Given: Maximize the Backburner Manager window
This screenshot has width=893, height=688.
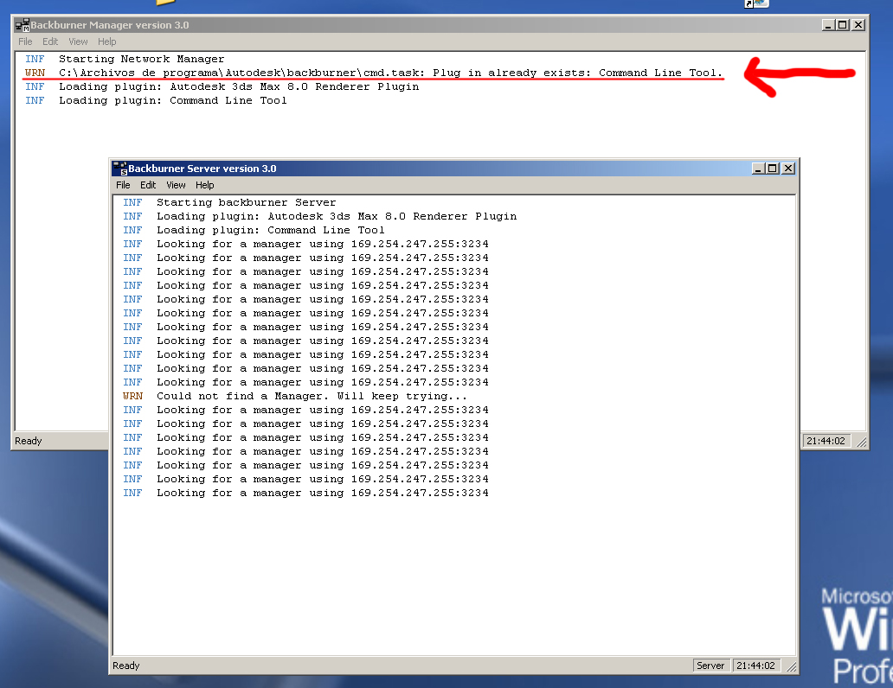Looking at the screenshot, I should 842,25.
